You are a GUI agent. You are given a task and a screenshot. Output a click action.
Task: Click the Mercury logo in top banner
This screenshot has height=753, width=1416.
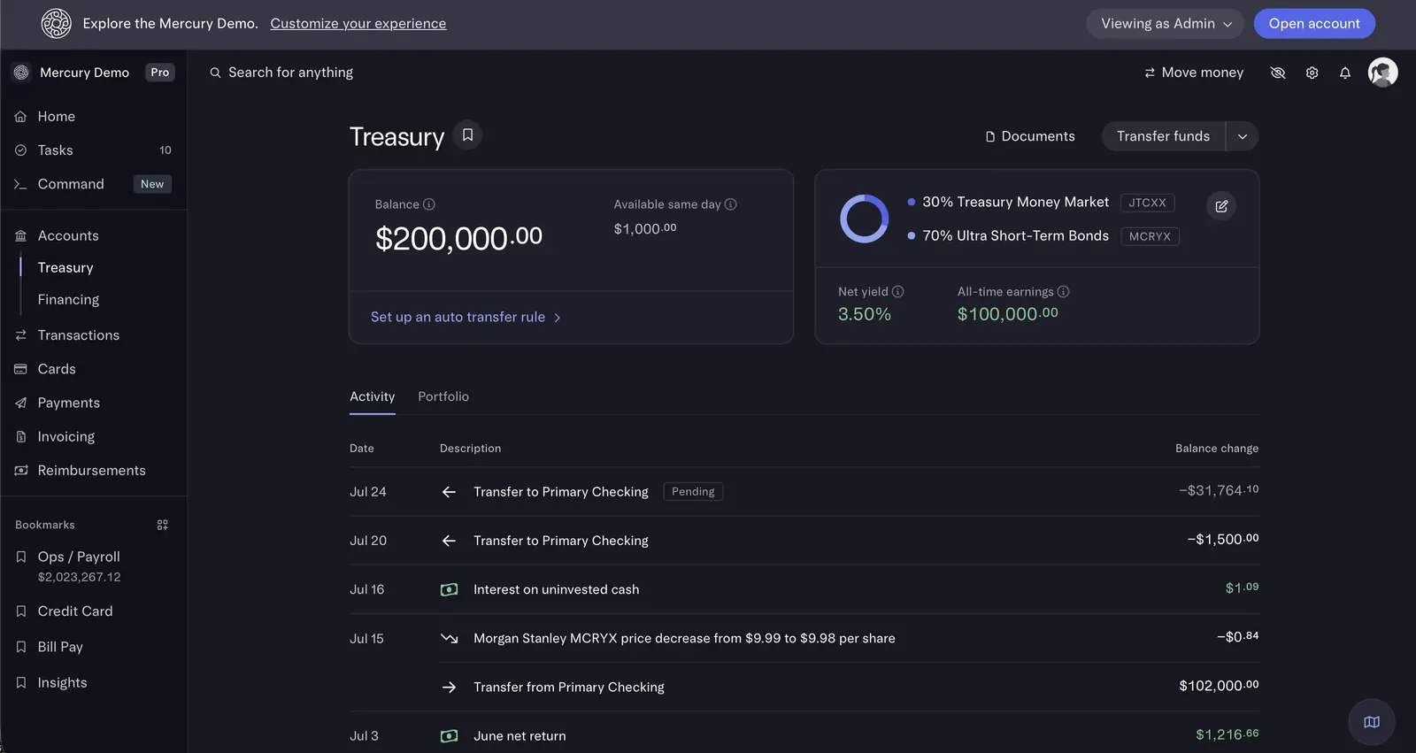pyautogui.click(x=56, y=24)
